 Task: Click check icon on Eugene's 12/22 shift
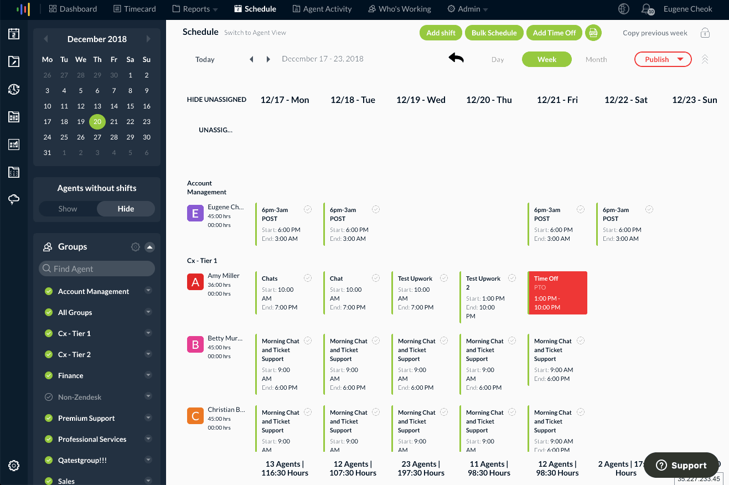coord(649,209)
